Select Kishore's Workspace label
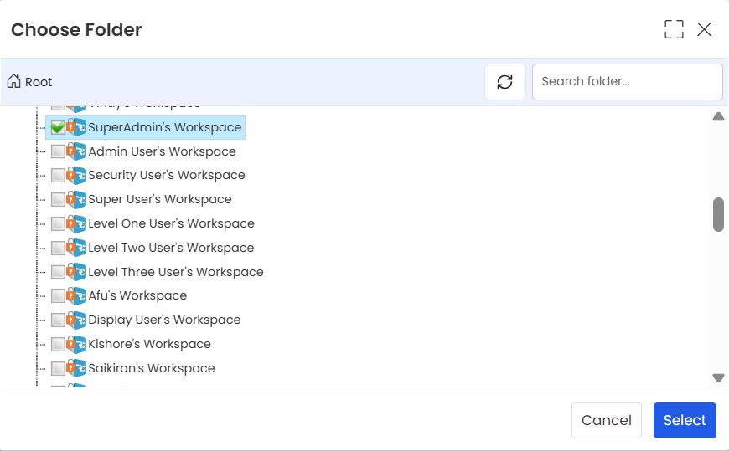 pos(149,344)
